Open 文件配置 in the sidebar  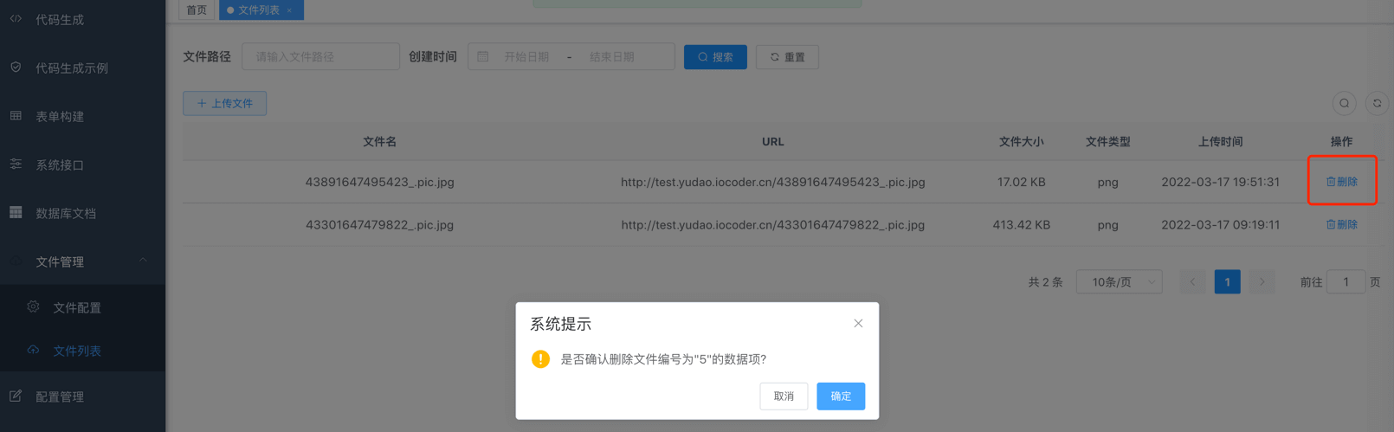[77, 307]
